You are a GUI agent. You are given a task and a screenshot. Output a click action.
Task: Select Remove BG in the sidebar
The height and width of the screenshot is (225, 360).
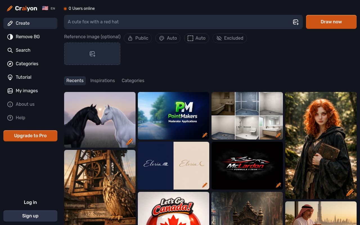click(28, 37)
